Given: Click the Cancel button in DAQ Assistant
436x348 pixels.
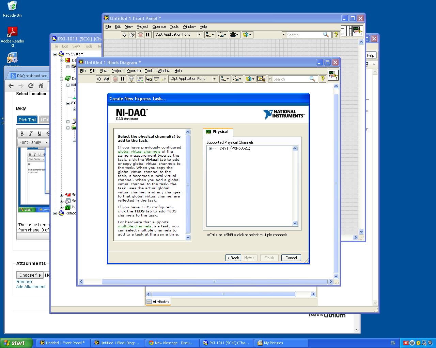Looking at the screenshot, I should 291,258.
